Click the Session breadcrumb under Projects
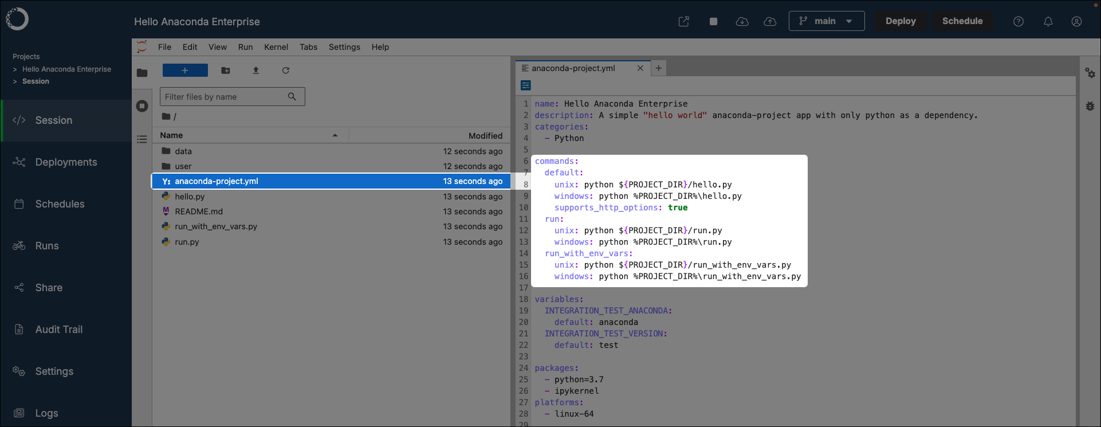The width and height of the screenshot is (1101, 427). [36, 81]
